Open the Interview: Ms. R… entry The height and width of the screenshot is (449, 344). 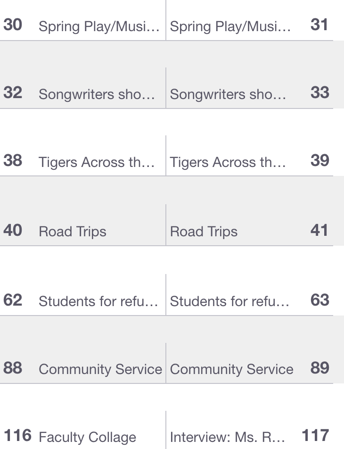click(227, 437)
